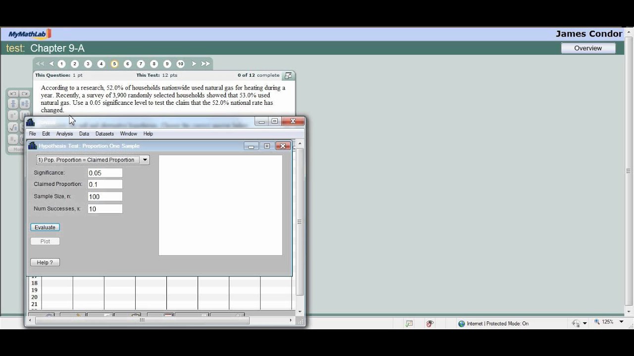Viewport: 634px width, 356px height.
Task: Click the Help ? button
Action: pos(45,263)
